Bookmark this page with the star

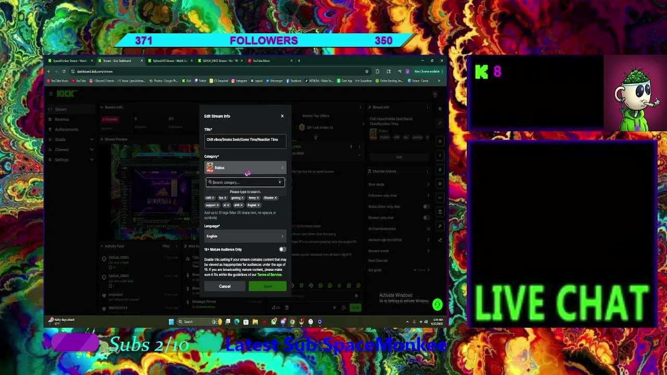tap(366, 71)
